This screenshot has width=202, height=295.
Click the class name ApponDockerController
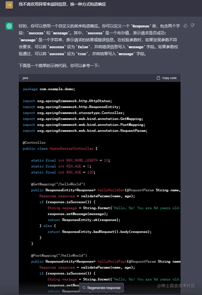(72, 148)
